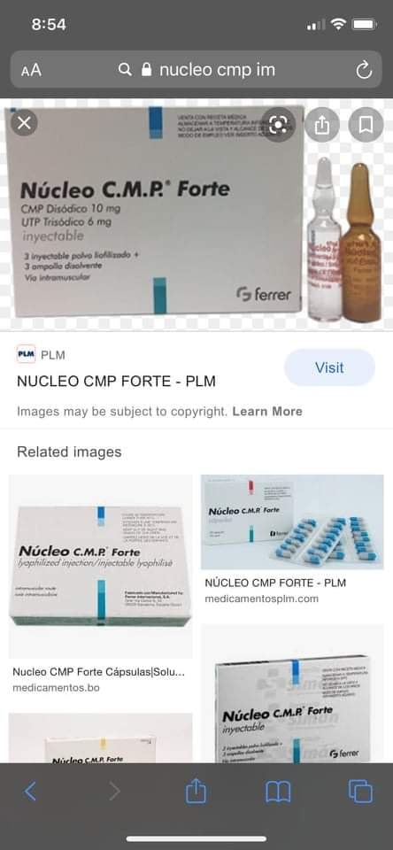
Task: Tap the PLM source logo
Action: click(26, 355)
